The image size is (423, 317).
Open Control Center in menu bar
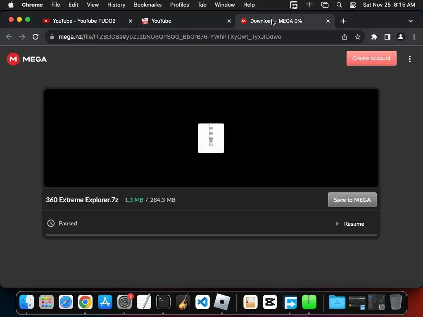pyautogui.click(x=353, y=5)
